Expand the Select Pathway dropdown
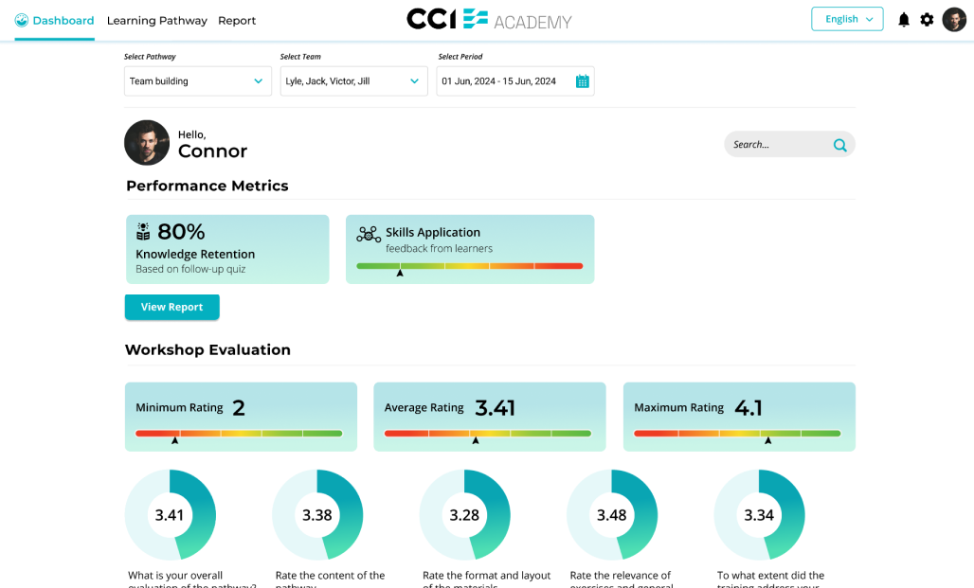Viewport: 974px width, 588px height. tap(198, 81)
